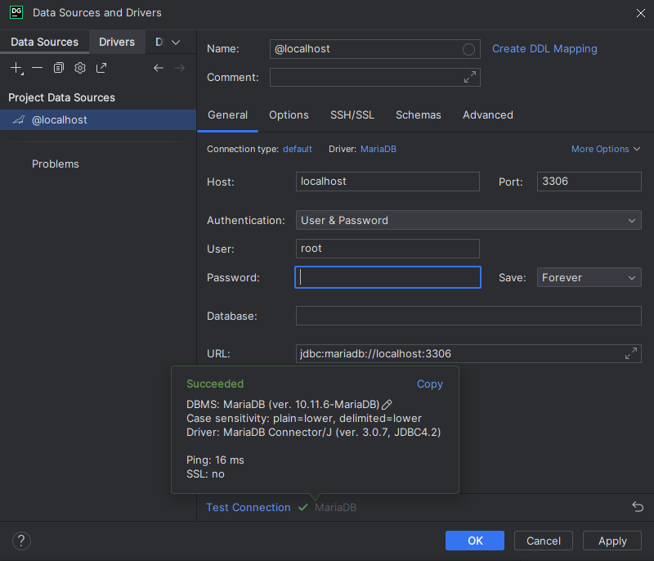Open the Options tab
This screenshot has height=561, width=654.
click(x=289, y=115)
